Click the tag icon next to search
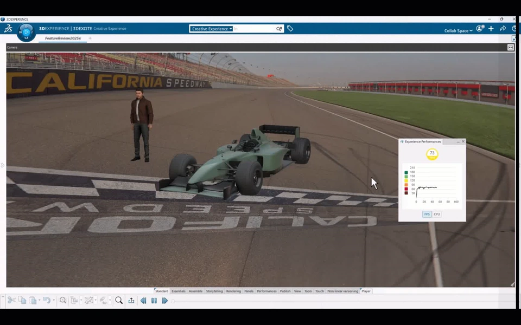This screenshot has width=521, height=325. click(290, 29)
